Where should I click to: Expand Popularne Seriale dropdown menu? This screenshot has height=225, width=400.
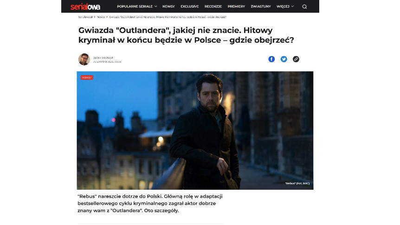click(137, 6)
